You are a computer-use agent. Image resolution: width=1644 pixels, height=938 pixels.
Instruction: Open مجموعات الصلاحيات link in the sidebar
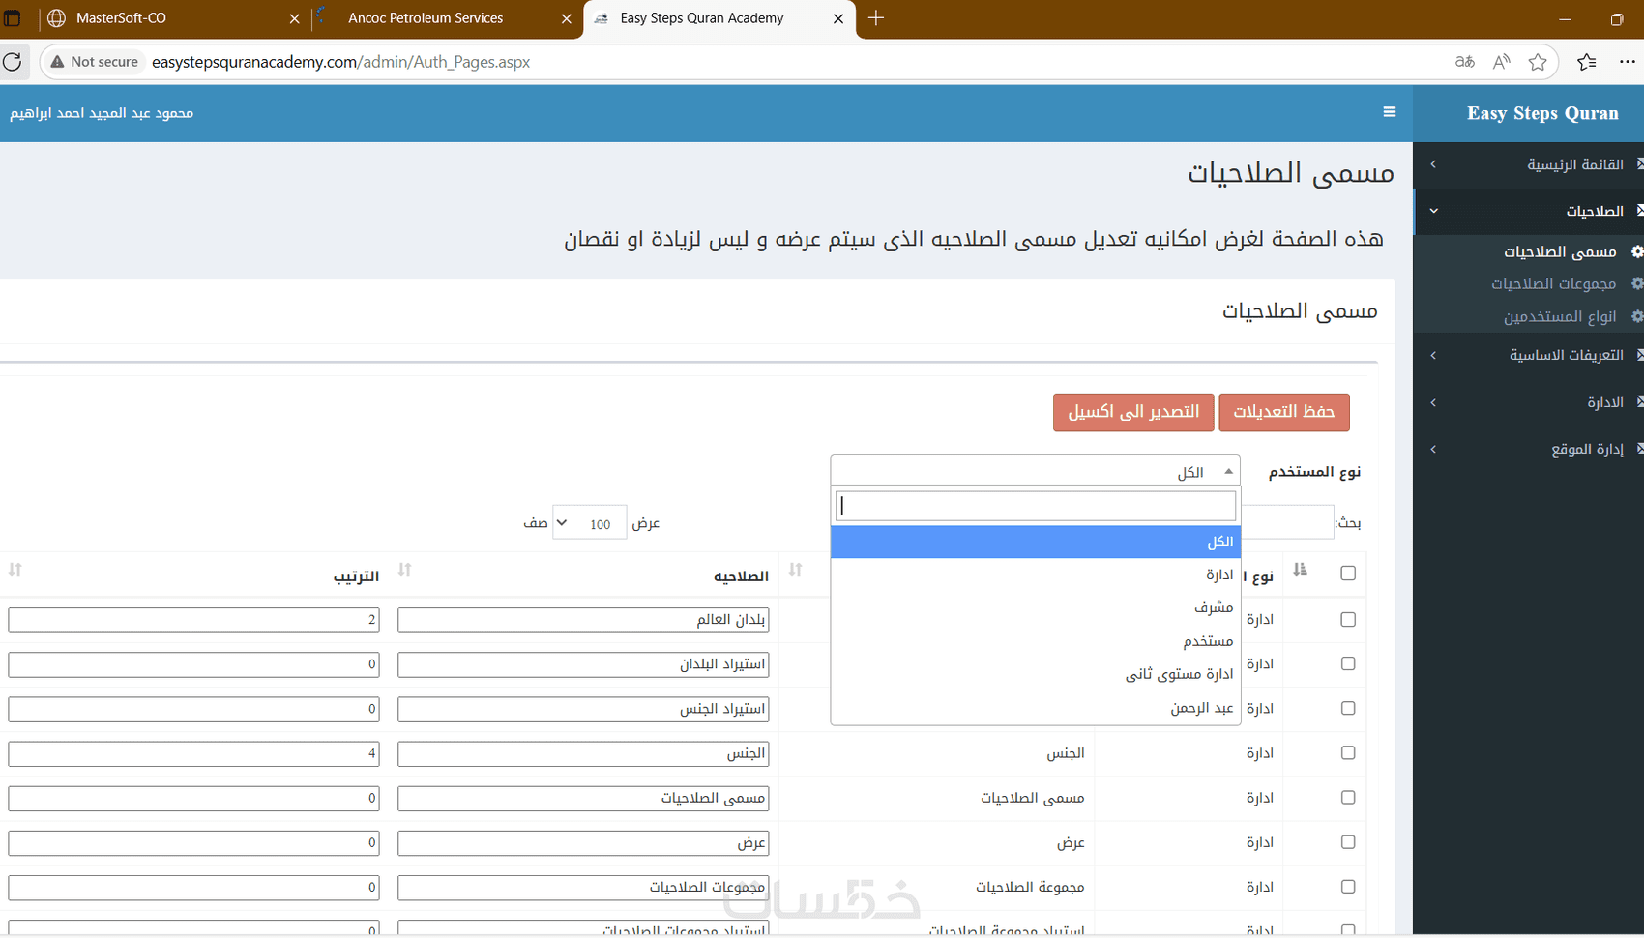coord(1553,283)
